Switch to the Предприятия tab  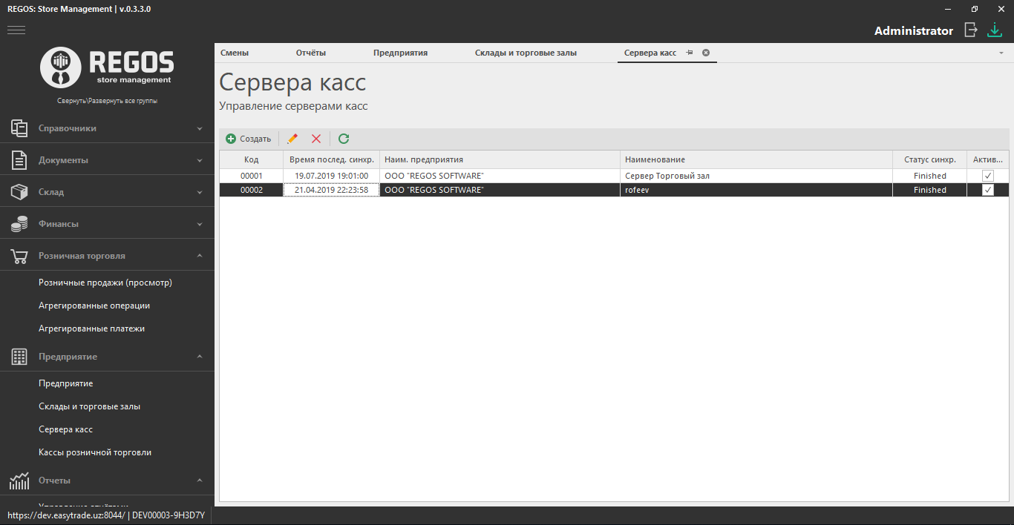click(x=400, y=53)
